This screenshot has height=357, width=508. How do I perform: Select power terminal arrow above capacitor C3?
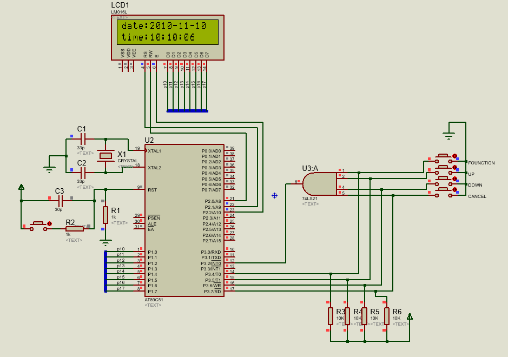[22, 187]
